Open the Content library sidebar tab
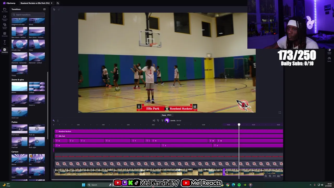Image resolution: width=334 pixels, height=188 pixels. (x=4, y=26)
